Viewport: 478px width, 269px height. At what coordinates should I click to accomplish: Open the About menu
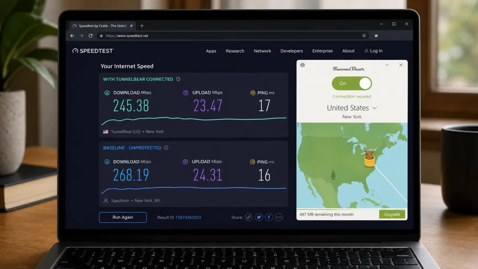(349, 51)
